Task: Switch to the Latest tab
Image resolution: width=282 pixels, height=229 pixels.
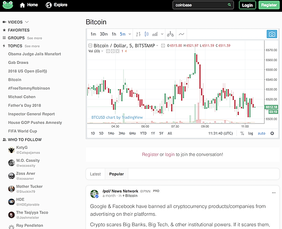Action: [x=95, y=174]
